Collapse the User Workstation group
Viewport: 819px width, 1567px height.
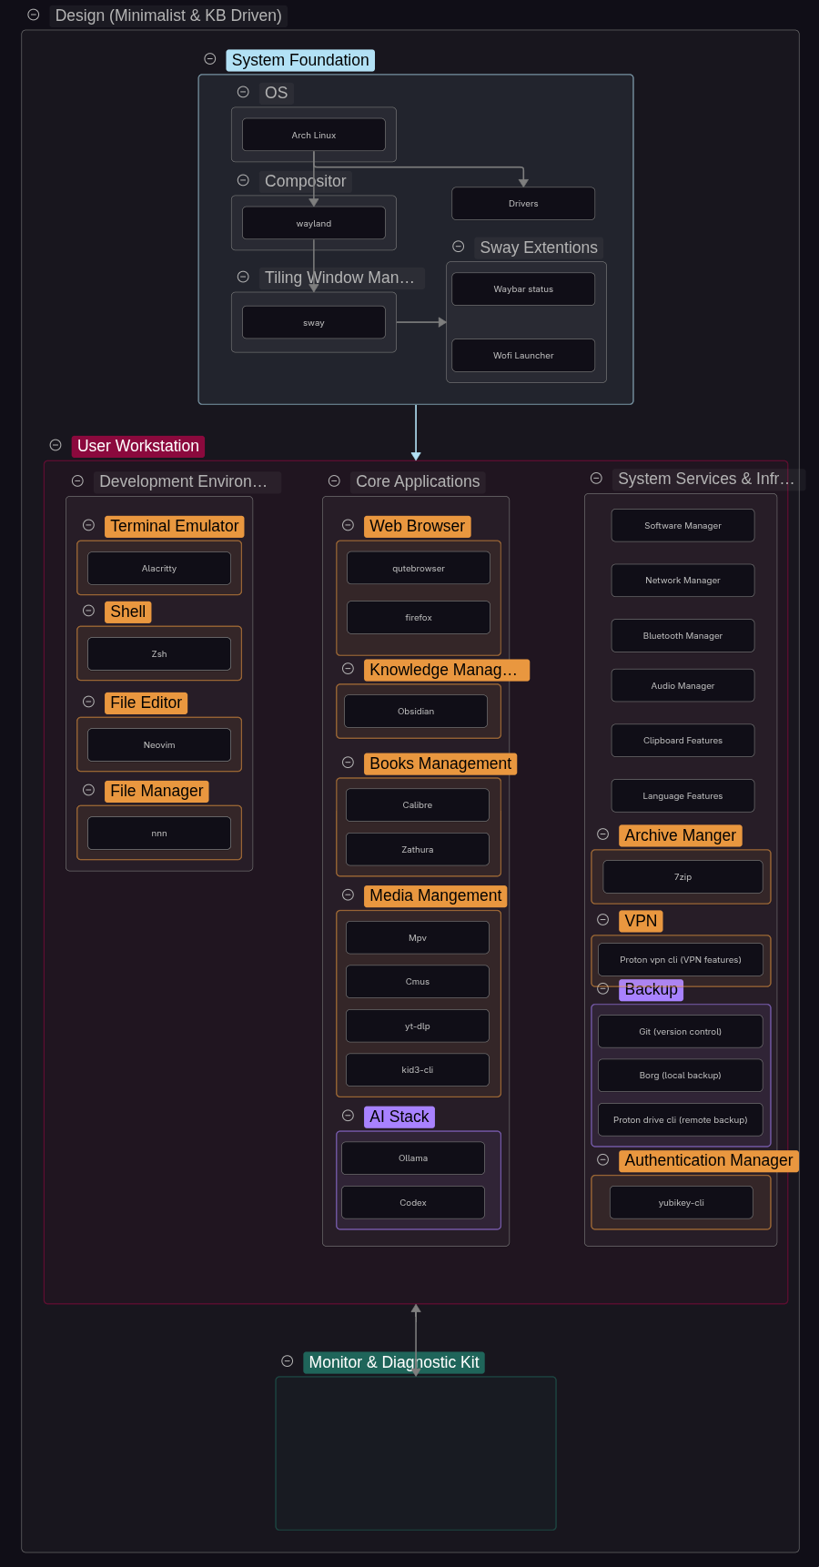(56, 445)
